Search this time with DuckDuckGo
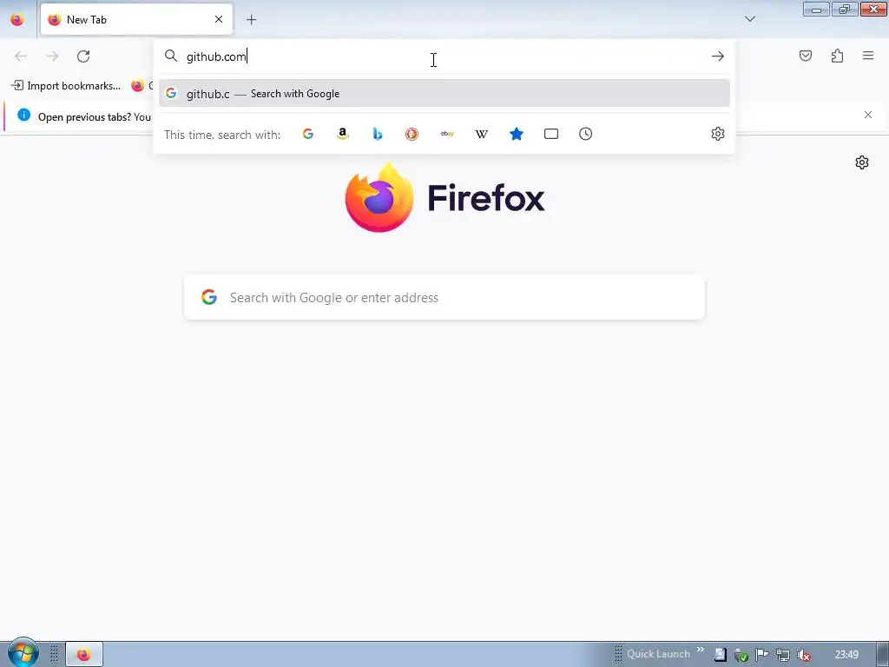The image size is (889, 667). click(x=412, y=134)
